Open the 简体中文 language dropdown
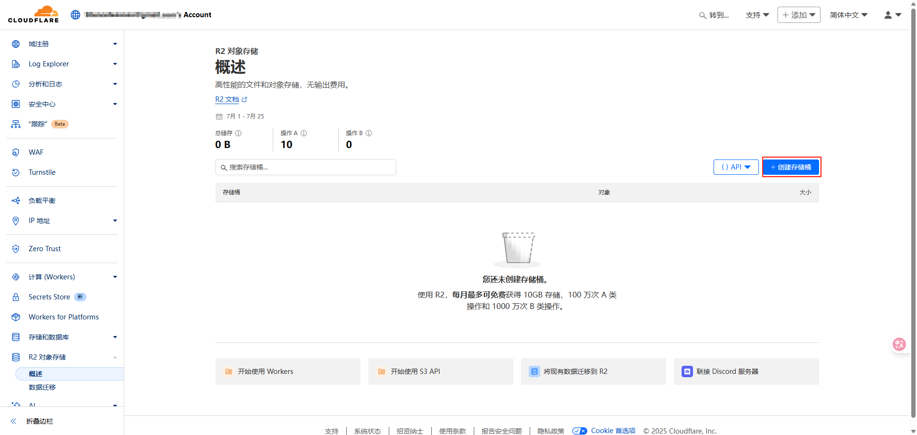 point(848,15)
